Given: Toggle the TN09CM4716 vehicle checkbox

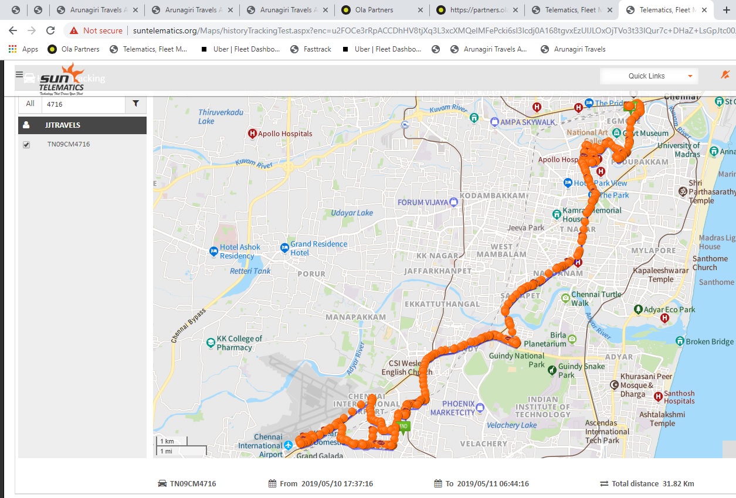Looking at the screenshot, I should click(x=26, y=145).
